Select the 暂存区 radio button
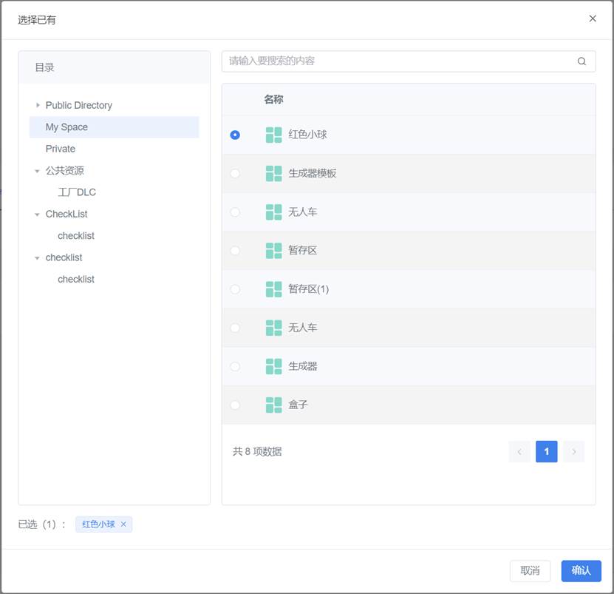This screenshot has width=614, height=594. (235, 251)
